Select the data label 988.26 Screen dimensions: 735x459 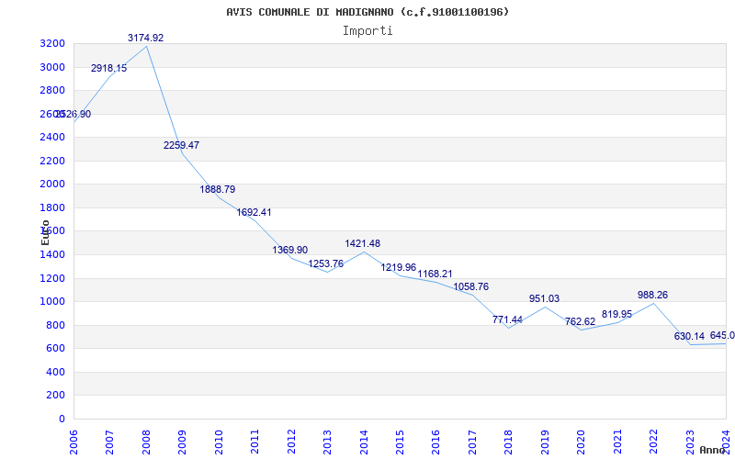652,295
